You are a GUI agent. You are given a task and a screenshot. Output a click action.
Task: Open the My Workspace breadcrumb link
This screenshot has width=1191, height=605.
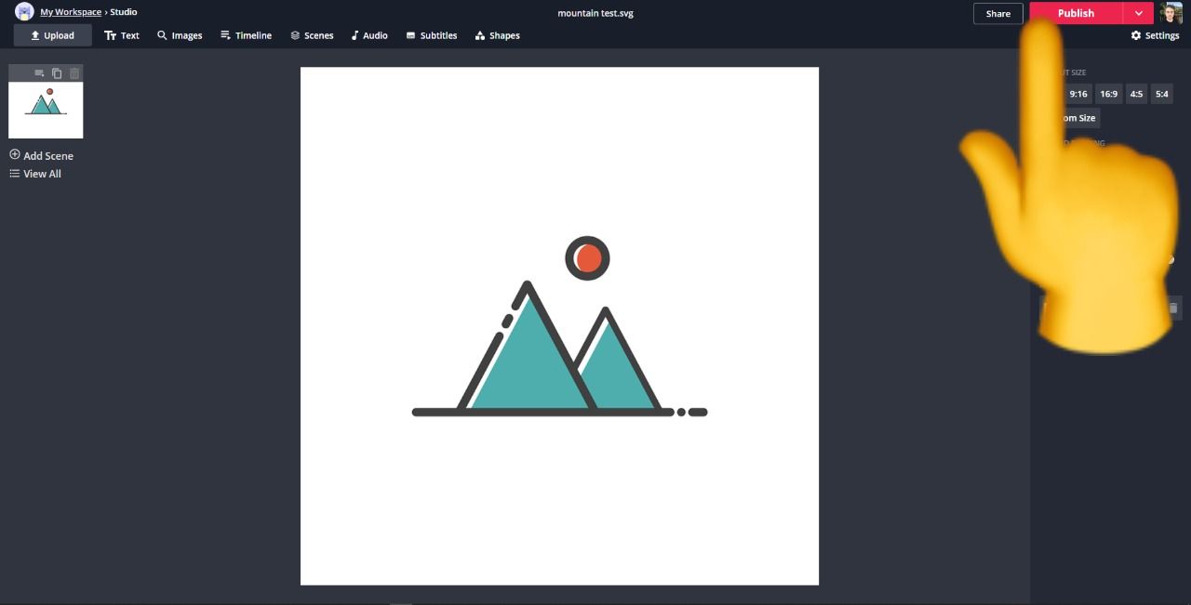tap(71, 12)
